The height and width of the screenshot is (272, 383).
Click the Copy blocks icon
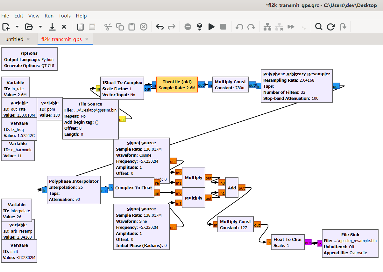point(120,27)
